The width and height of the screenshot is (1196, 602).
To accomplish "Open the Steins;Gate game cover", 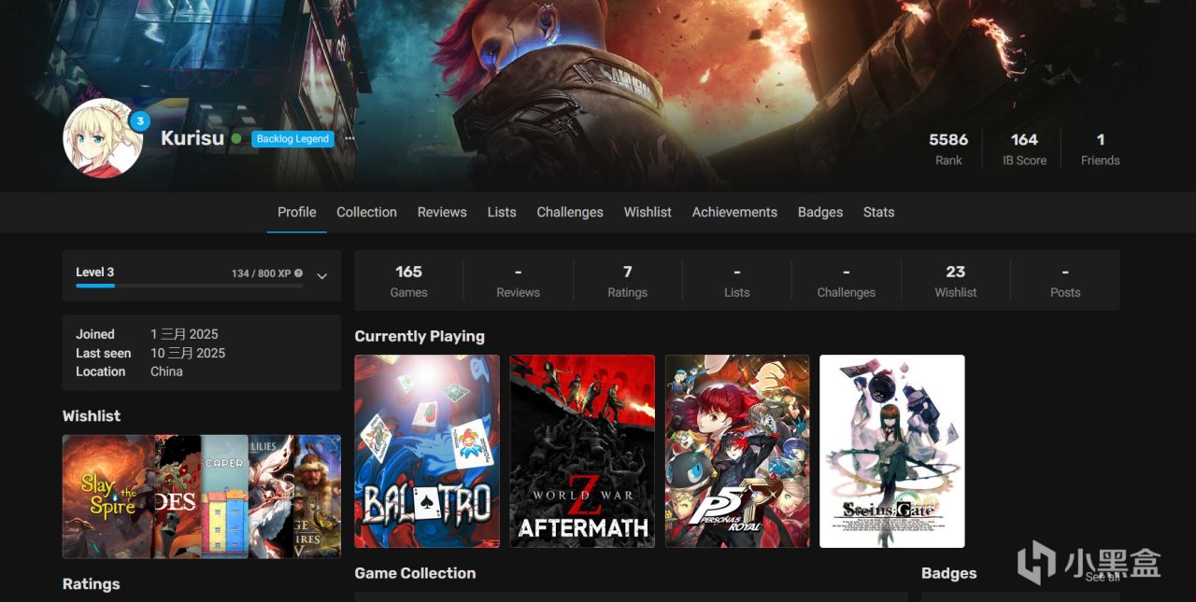I will (892, 451).
